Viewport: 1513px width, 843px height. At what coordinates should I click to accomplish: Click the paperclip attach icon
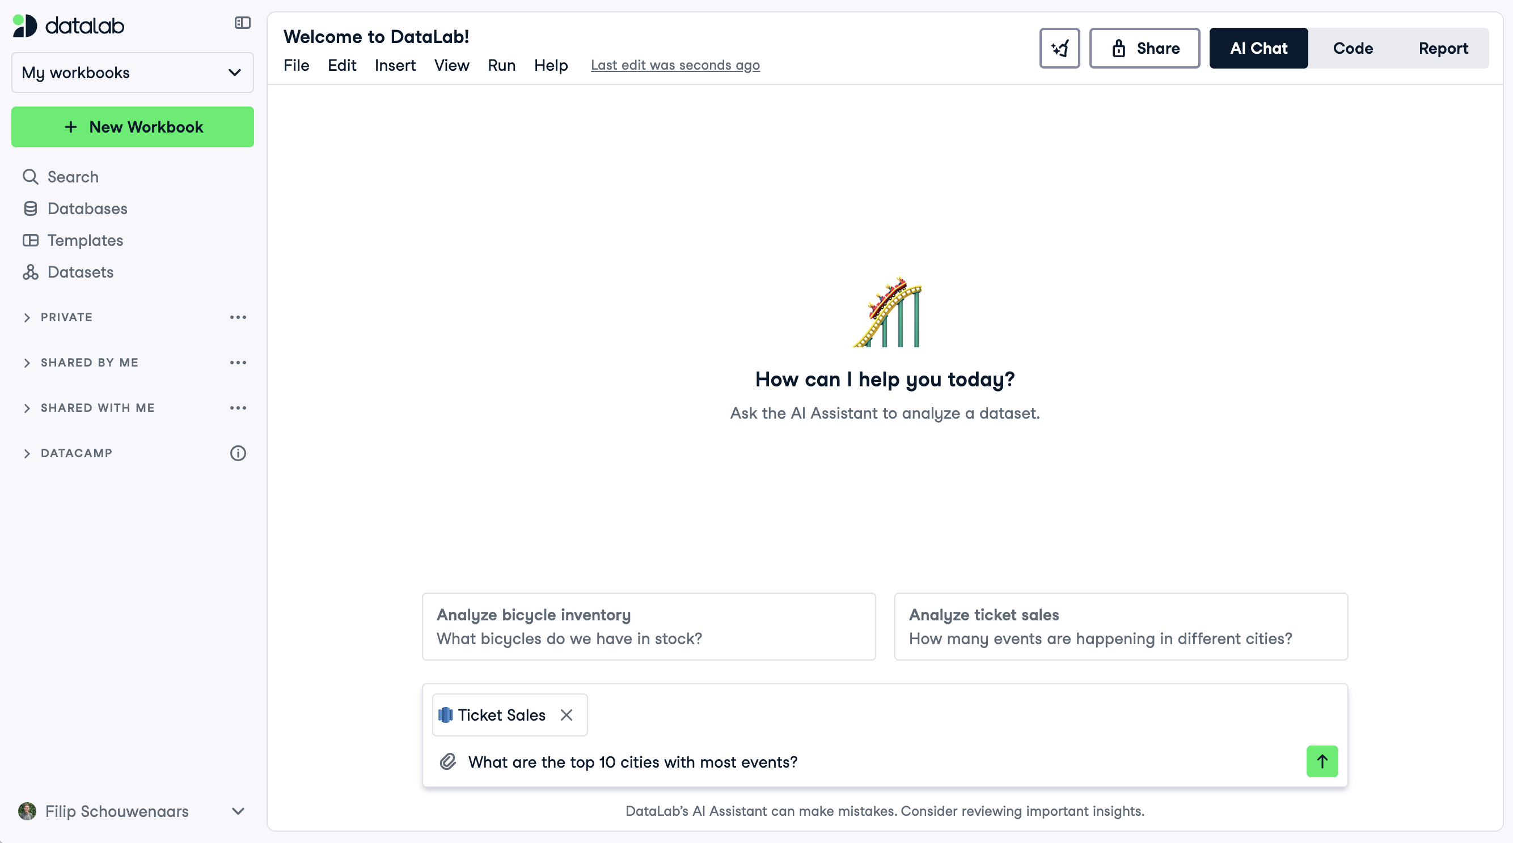[x=447, y=761]
